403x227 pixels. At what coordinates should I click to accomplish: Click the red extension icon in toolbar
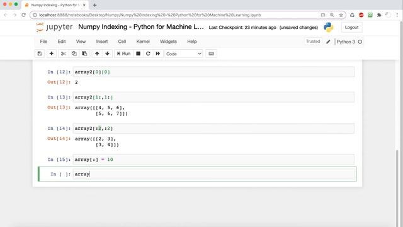point(361,15)
